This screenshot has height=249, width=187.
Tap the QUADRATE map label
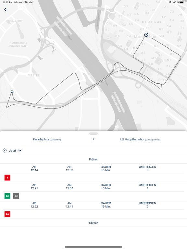153,22
